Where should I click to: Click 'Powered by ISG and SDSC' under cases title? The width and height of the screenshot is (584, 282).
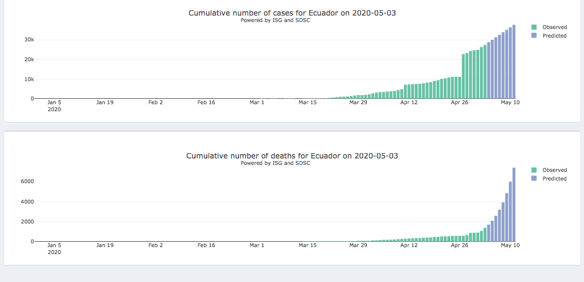275,20
